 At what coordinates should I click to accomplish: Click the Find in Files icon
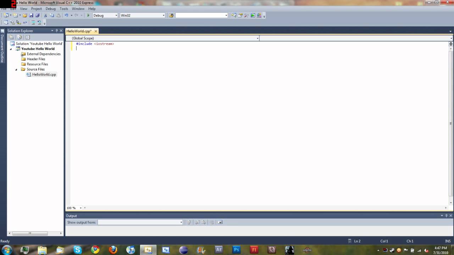click(171, 15)
